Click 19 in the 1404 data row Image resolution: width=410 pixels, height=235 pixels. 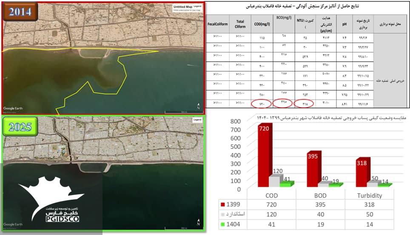pyautogui.click(x=321, y=224)
